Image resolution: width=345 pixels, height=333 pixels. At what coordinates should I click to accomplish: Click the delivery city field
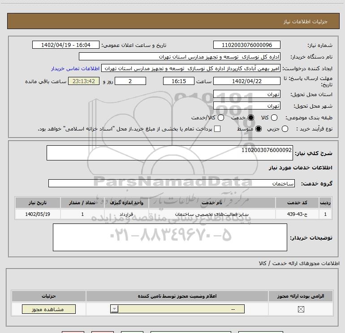point(246,106)
